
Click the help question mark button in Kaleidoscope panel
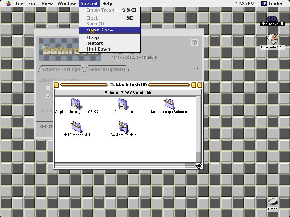coord(194,42)
